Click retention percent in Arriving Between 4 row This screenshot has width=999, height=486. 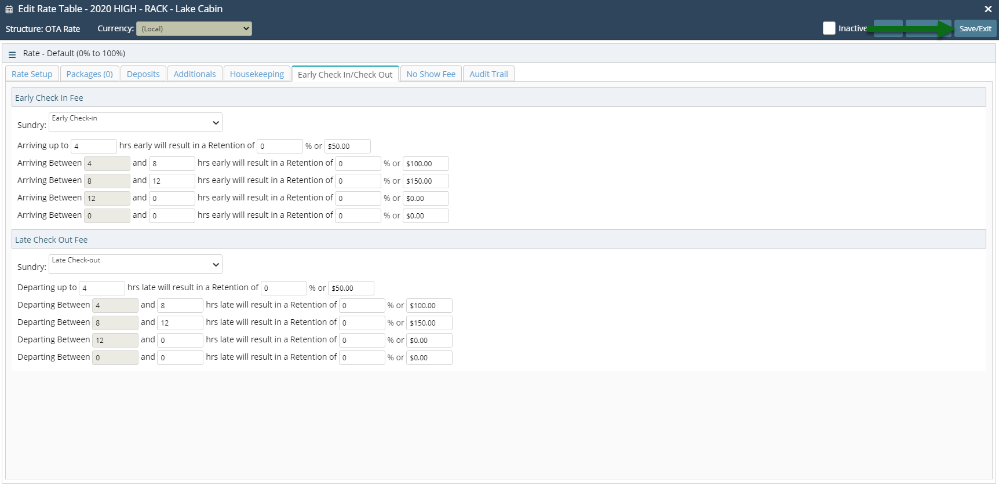click(x=358, y=163)
